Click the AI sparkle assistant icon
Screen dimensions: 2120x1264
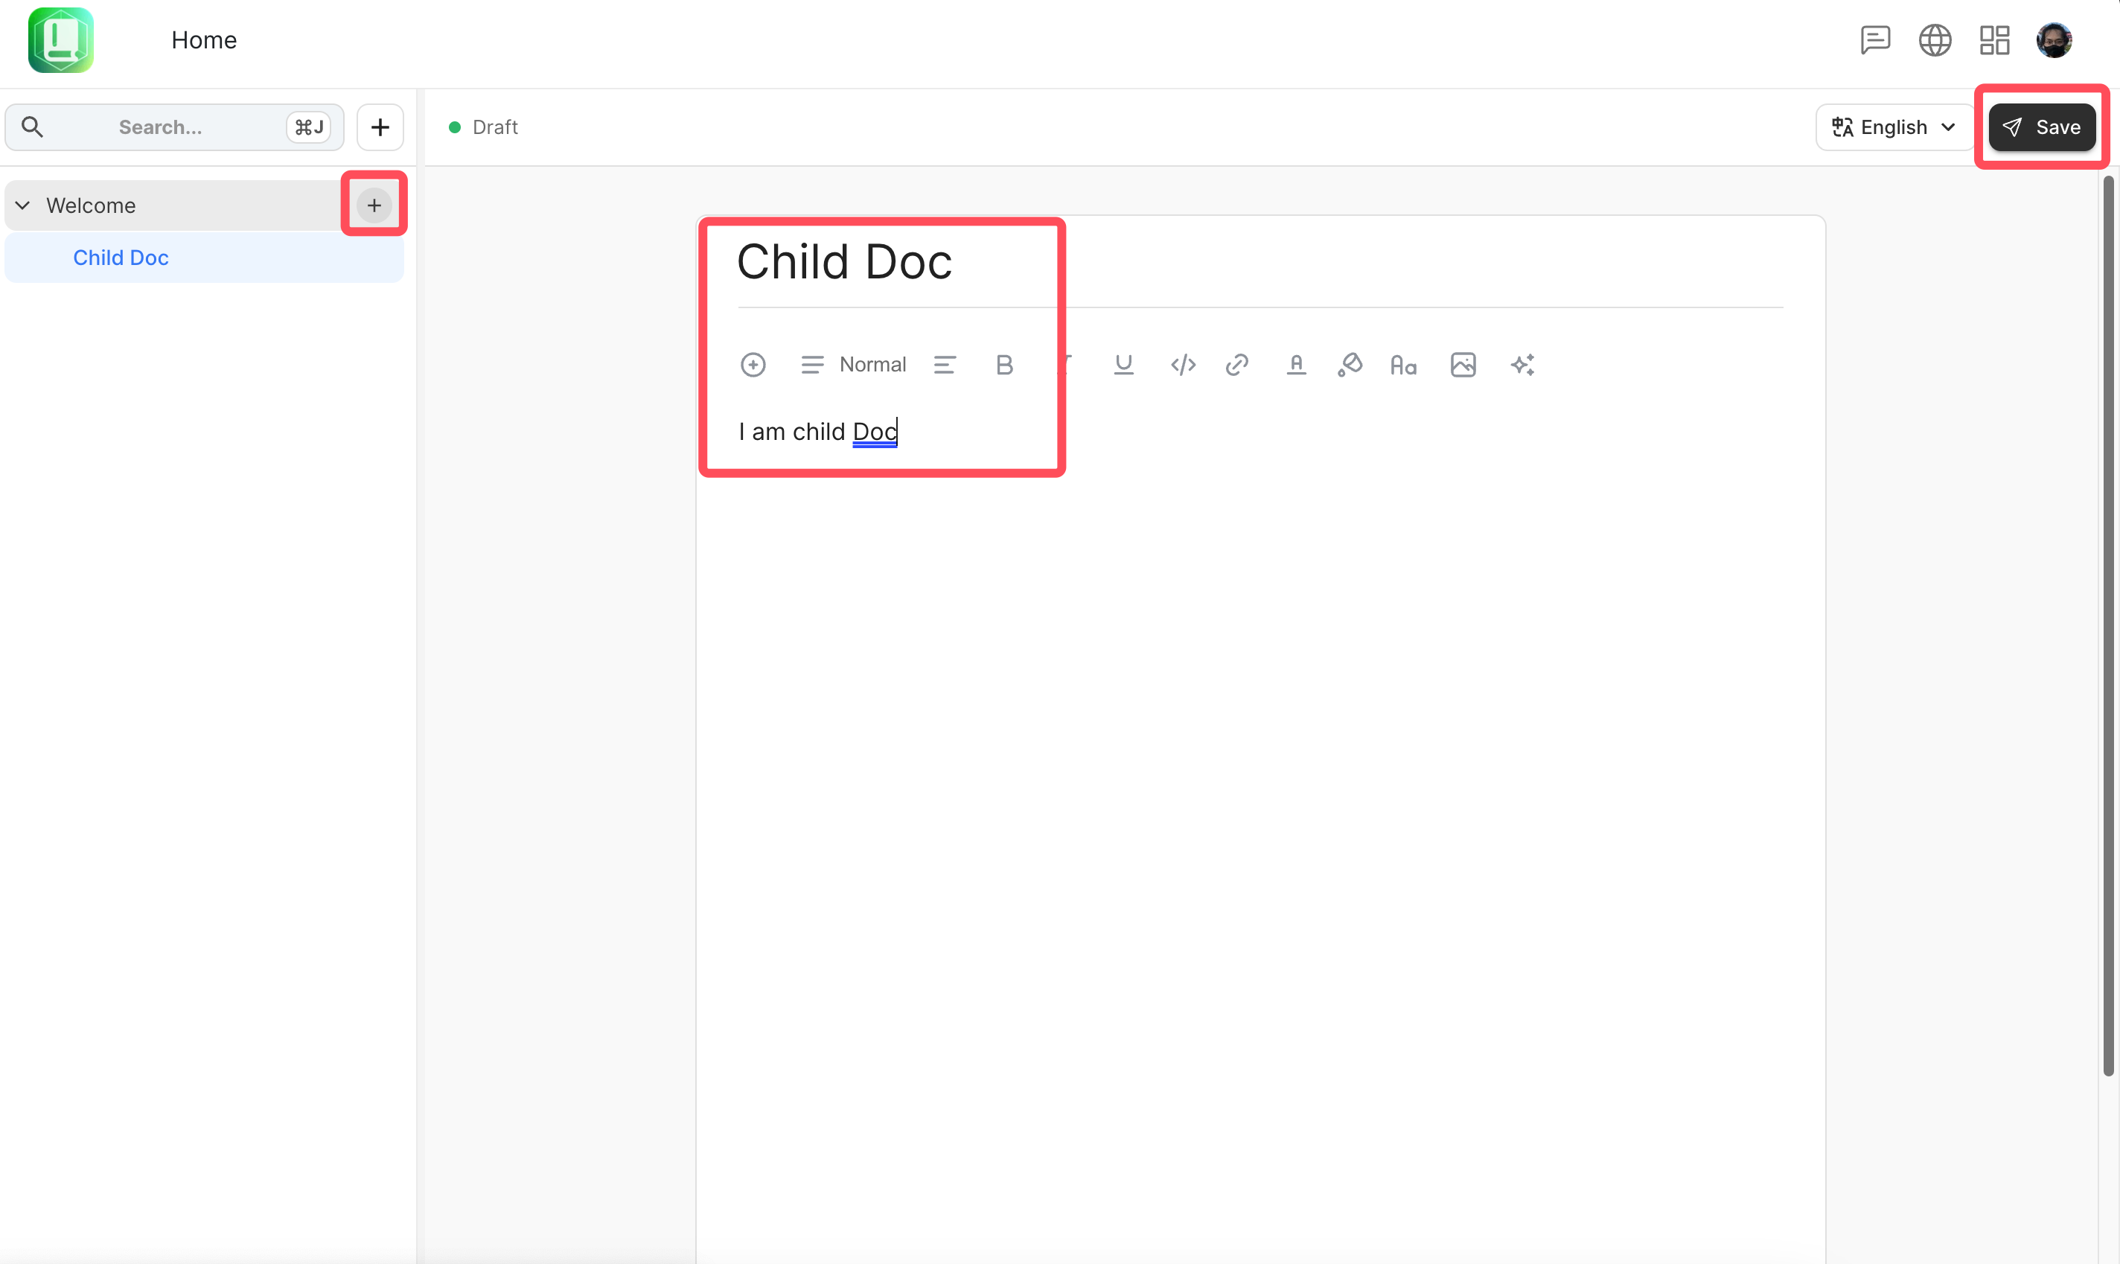[1522, 365]
